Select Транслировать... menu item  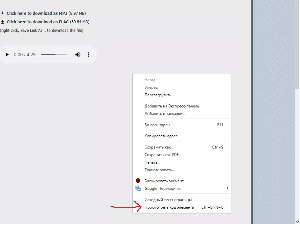coord(182,170)
